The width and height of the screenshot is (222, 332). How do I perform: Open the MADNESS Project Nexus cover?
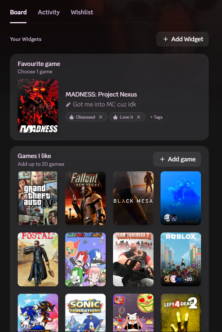point(38,106)
